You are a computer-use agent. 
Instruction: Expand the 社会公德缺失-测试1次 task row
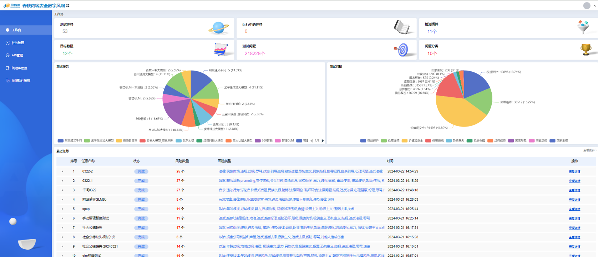click(62, 237)
